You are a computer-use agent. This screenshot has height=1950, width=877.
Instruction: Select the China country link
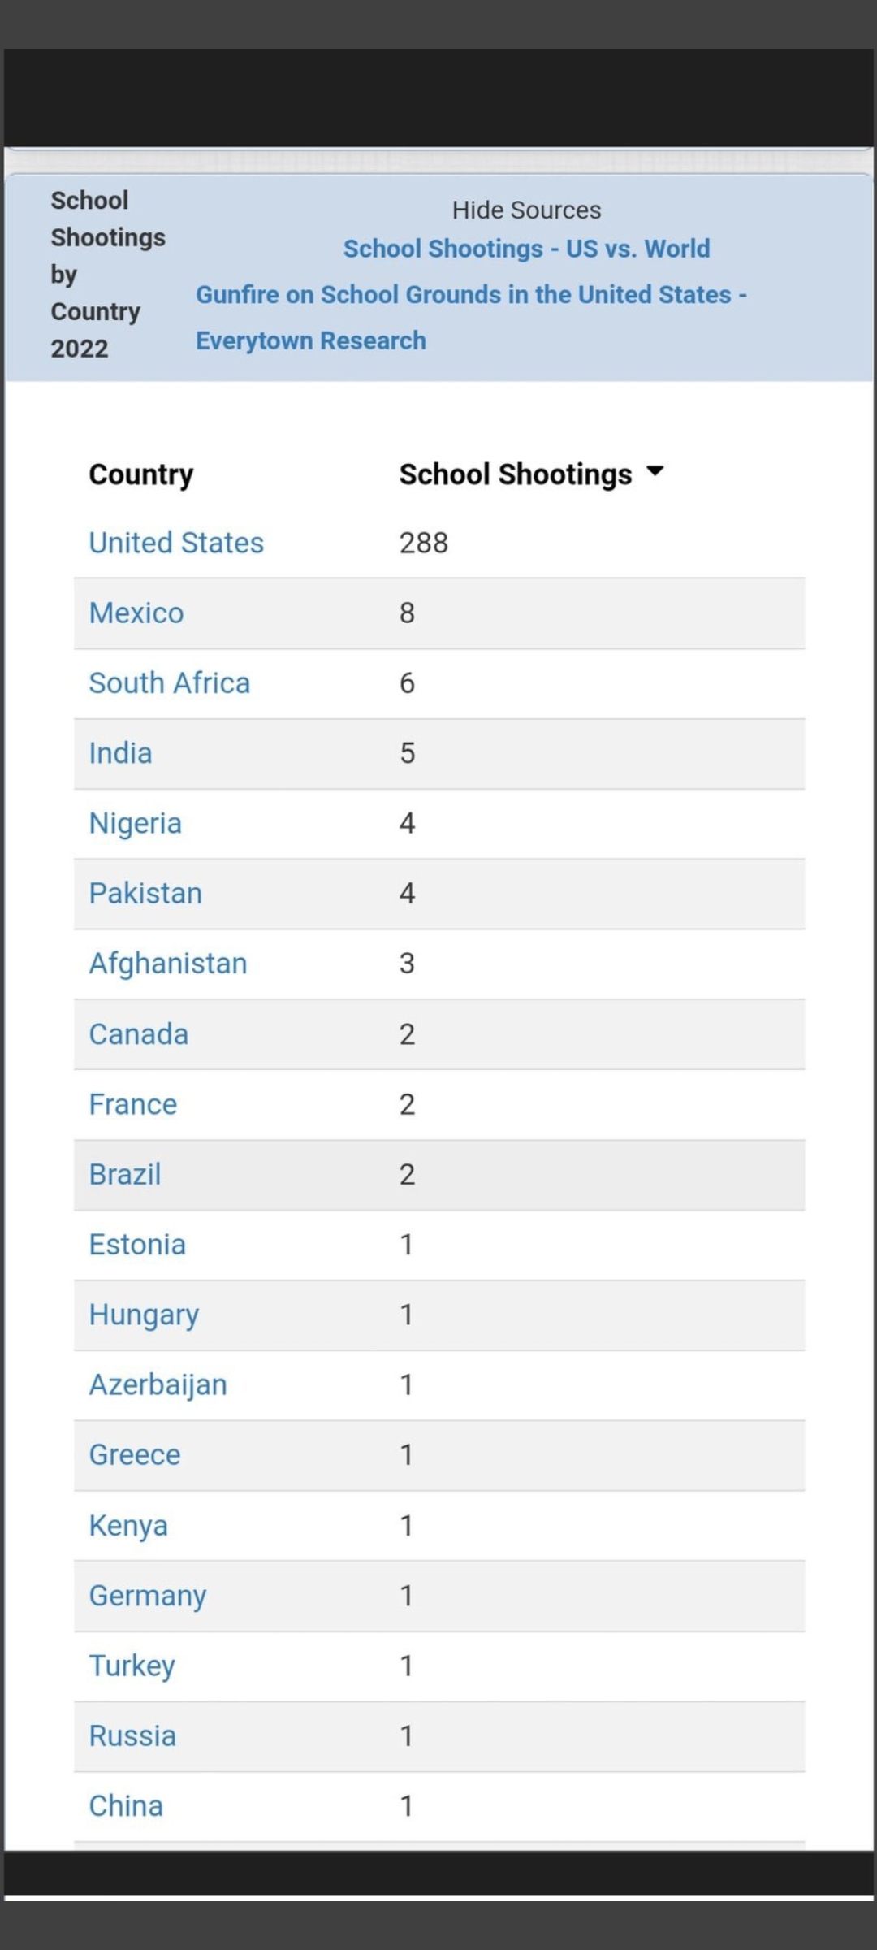pos(126,1806)
